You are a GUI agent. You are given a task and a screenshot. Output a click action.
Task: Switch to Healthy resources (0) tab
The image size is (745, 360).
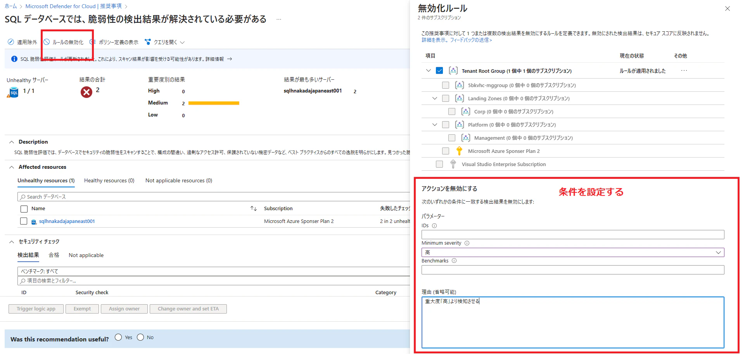109,181
